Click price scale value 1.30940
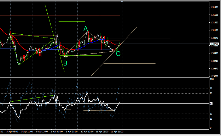 [214, 38]
